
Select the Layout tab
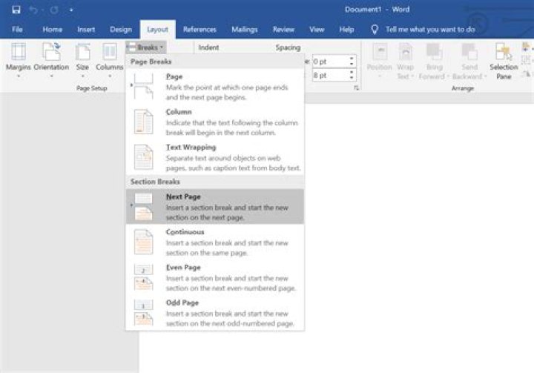(x=157, y=30)
